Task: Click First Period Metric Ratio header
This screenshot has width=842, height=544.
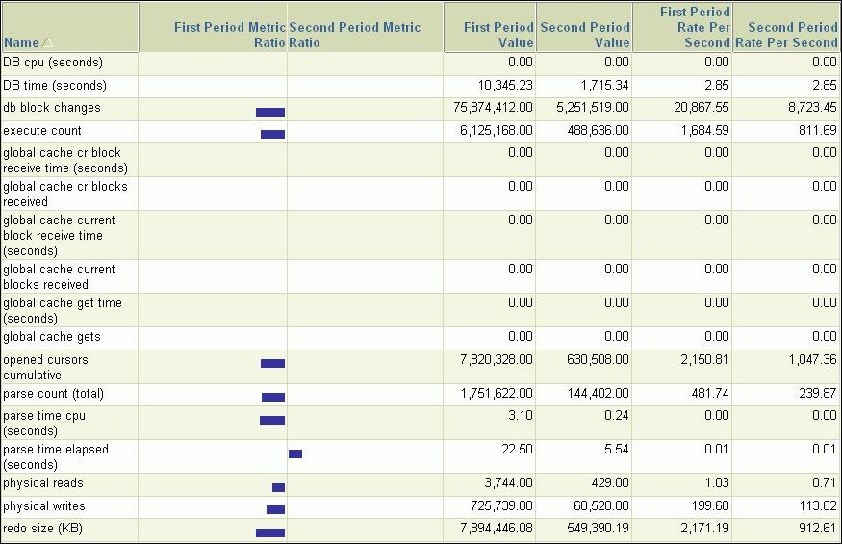Action: pos(229,35)
